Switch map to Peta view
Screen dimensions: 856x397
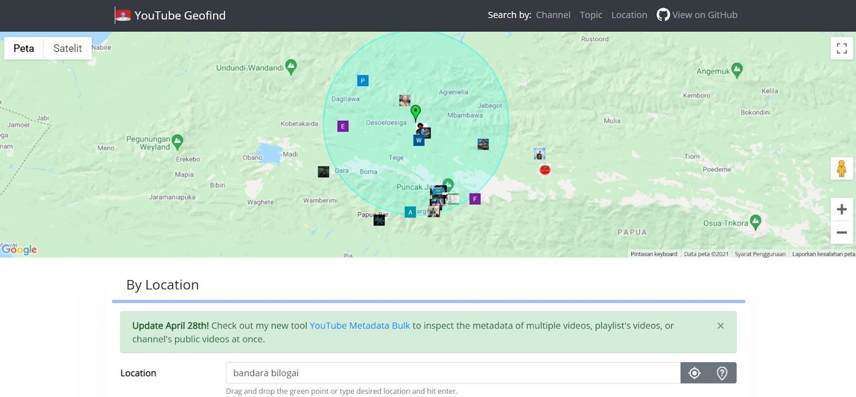(24, 49)
